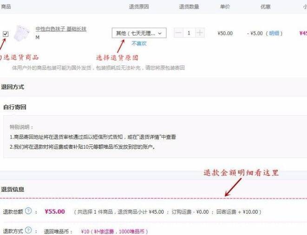The height and width of the screenshot is (235, 307).
Task: Open the 中性白色袜子 基础长袜 product link
Action: [x=61, y=29]
